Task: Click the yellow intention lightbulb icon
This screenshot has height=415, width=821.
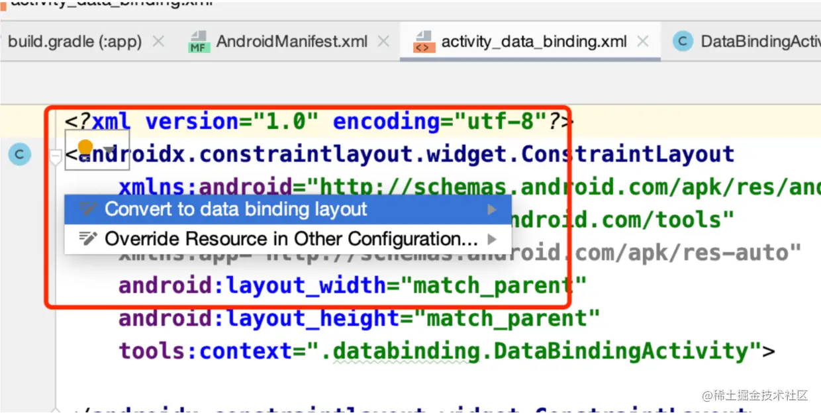Action: tap(85, 147)
